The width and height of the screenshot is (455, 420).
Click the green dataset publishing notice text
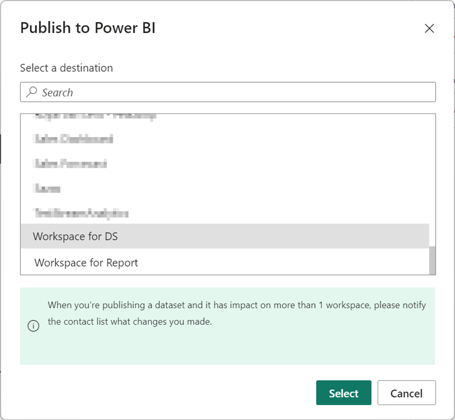pyautogui.click(x=236, y=305)
